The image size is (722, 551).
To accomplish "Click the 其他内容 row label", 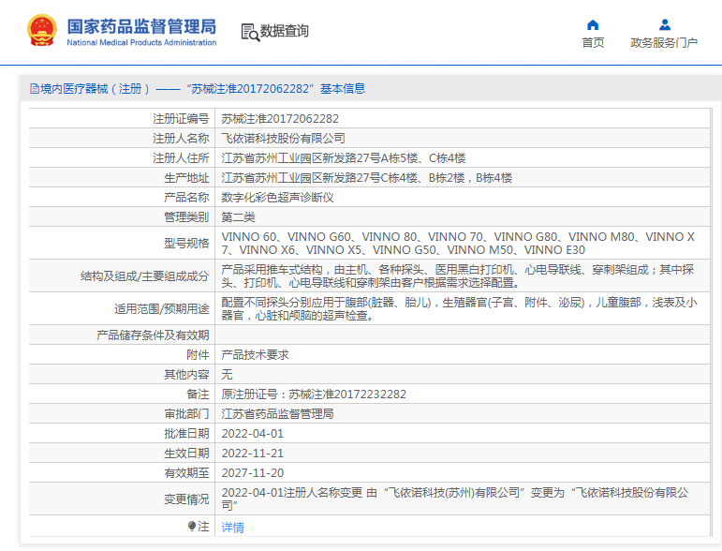I will coord(186,375).
